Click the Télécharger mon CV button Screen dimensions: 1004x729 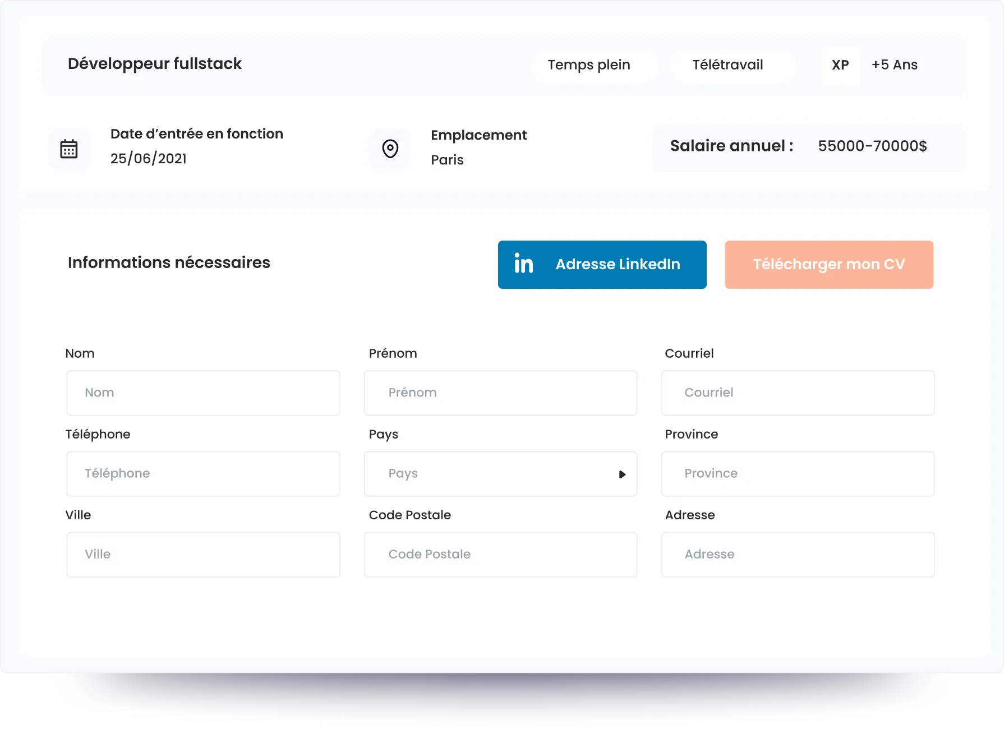coord(829,265)
